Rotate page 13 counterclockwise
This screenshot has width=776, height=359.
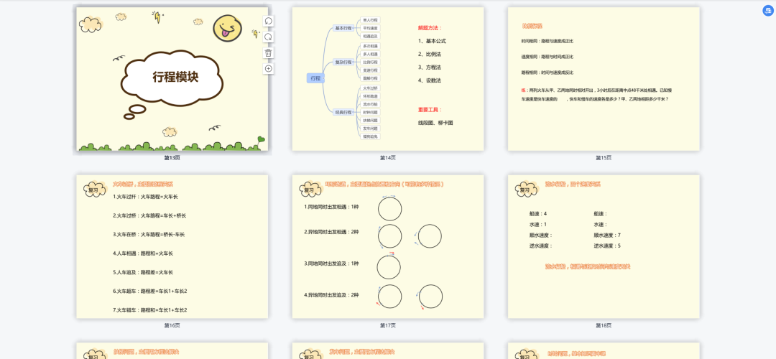pos(268,22)
